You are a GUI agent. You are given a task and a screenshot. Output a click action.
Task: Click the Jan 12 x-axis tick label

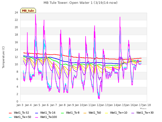coord(96,105)
